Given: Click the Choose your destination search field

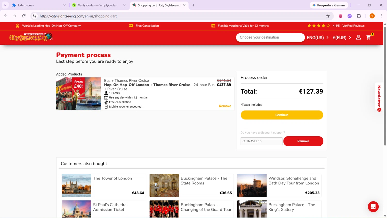Looking at the screenshot, I should coord(270,37).
